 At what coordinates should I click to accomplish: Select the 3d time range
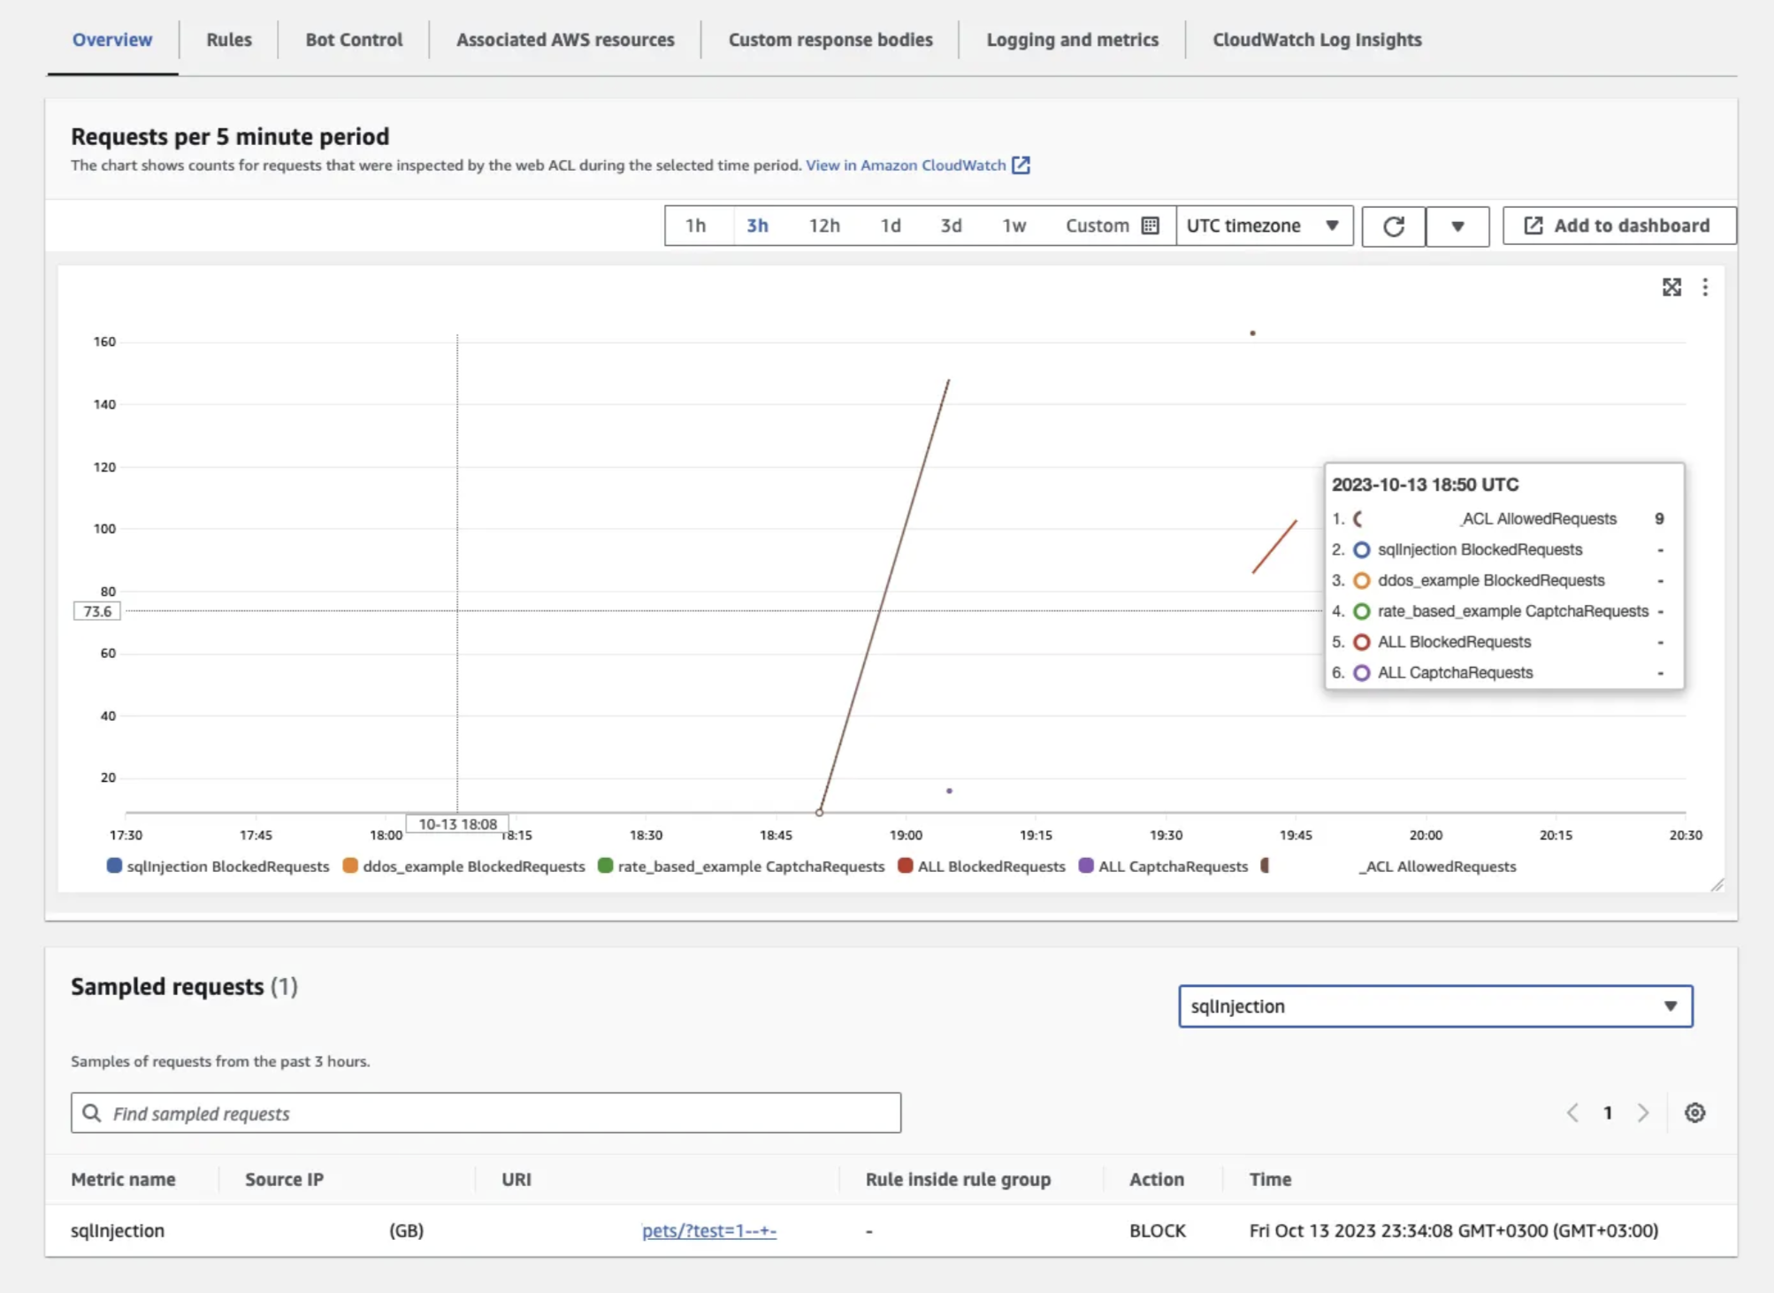(951, 226)
